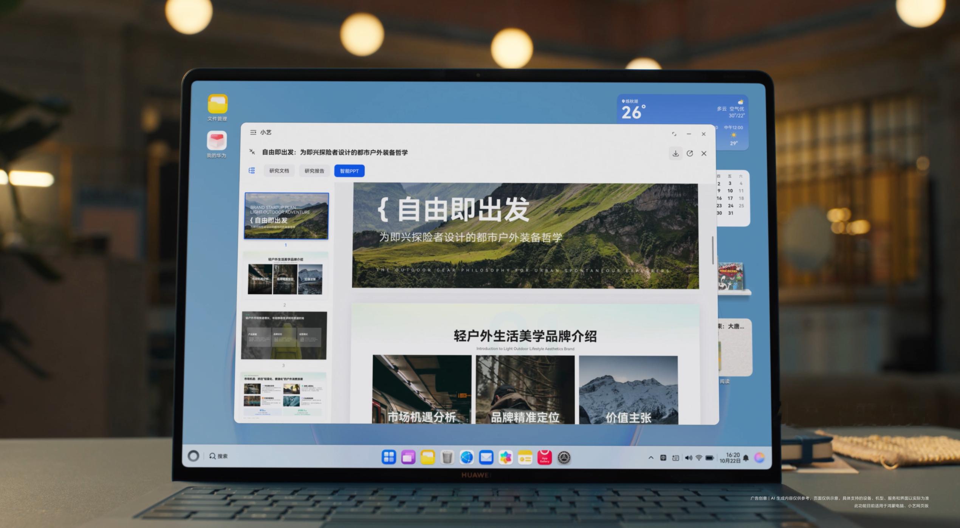
Task: Expand the 小艺 window to fullscreen icon
Action: 674,134
